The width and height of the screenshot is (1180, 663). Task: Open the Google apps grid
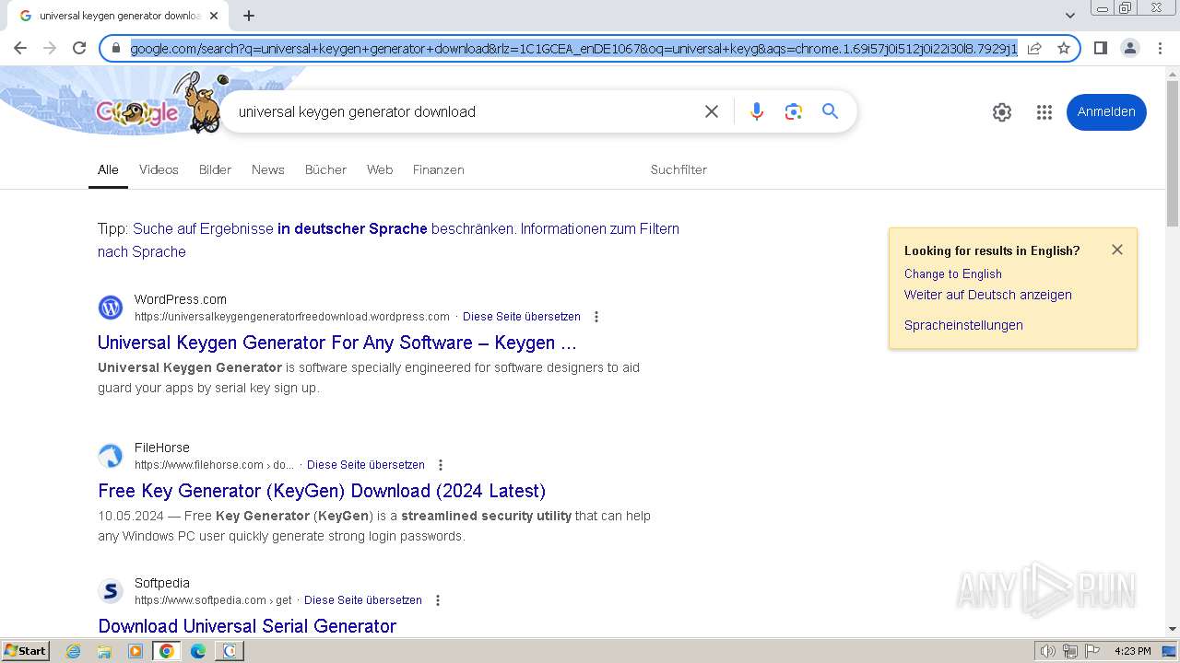click(1044, 112)
